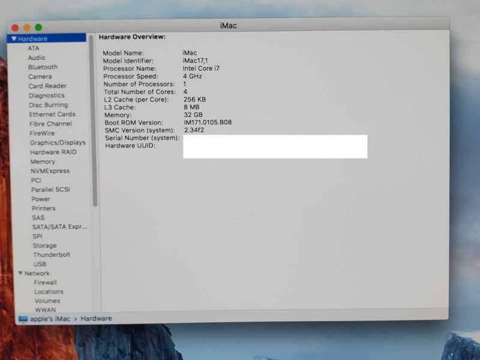Click the Model Name value iMac
480x360 pixels.
point(190,53)
